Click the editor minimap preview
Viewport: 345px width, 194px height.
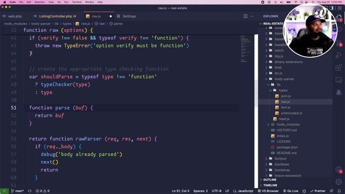[246, 49]
